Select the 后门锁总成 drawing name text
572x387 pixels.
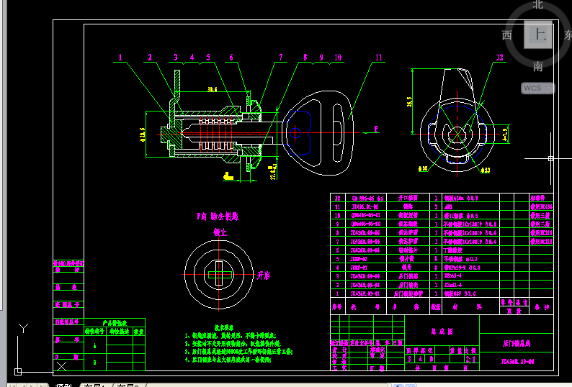click(x=517, y=343)
